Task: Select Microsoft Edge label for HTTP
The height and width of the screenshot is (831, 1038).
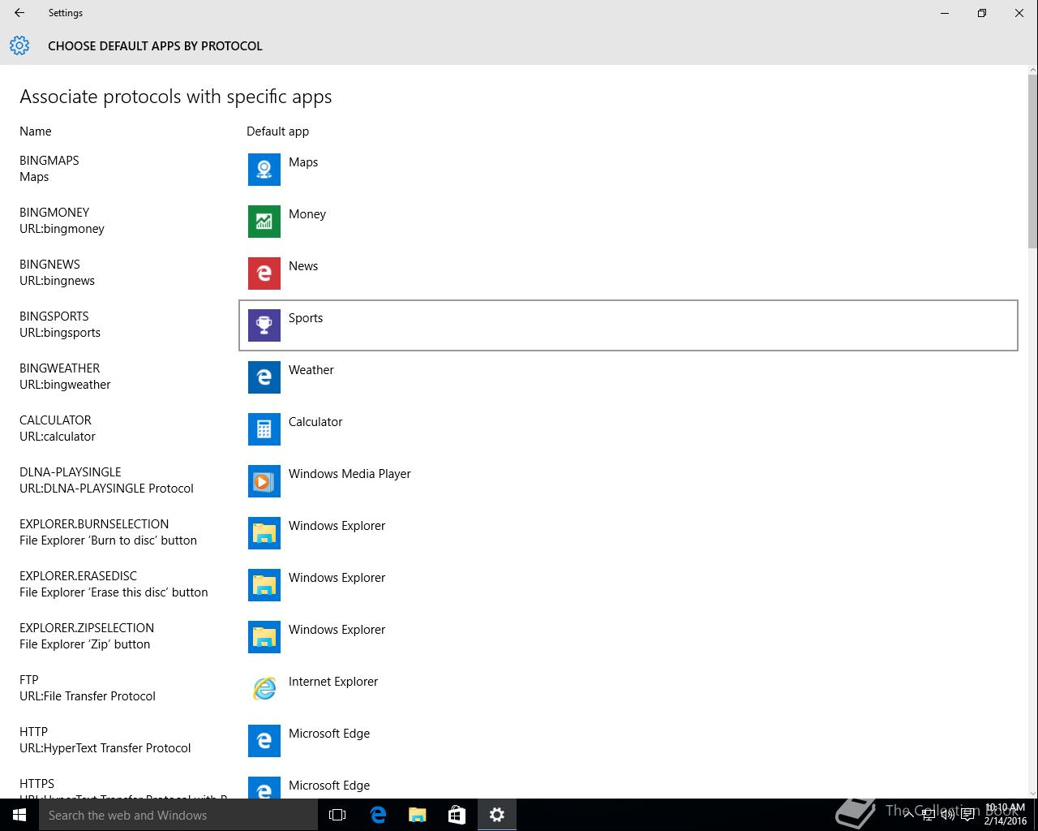Action: (x=329, y=734)
